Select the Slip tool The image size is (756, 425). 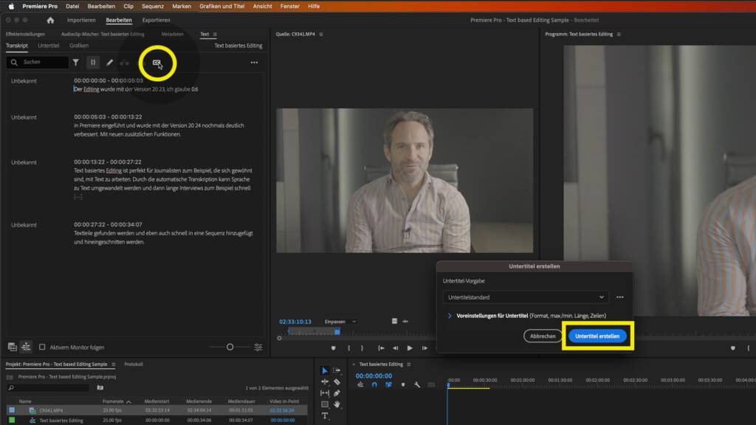pyautogui.click(x=325, y=393)
